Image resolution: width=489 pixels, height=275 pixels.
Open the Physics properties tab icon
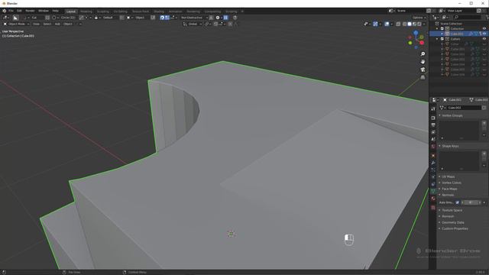[433, 177]
